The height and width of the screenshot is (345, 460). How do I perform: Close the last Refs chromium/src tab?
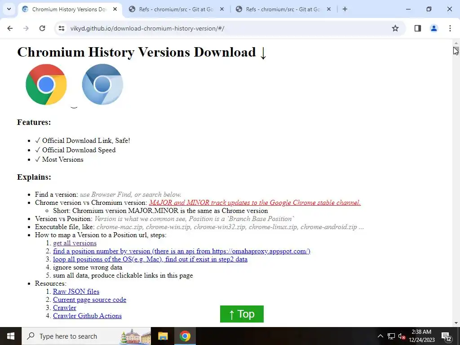tap(328, 9)
